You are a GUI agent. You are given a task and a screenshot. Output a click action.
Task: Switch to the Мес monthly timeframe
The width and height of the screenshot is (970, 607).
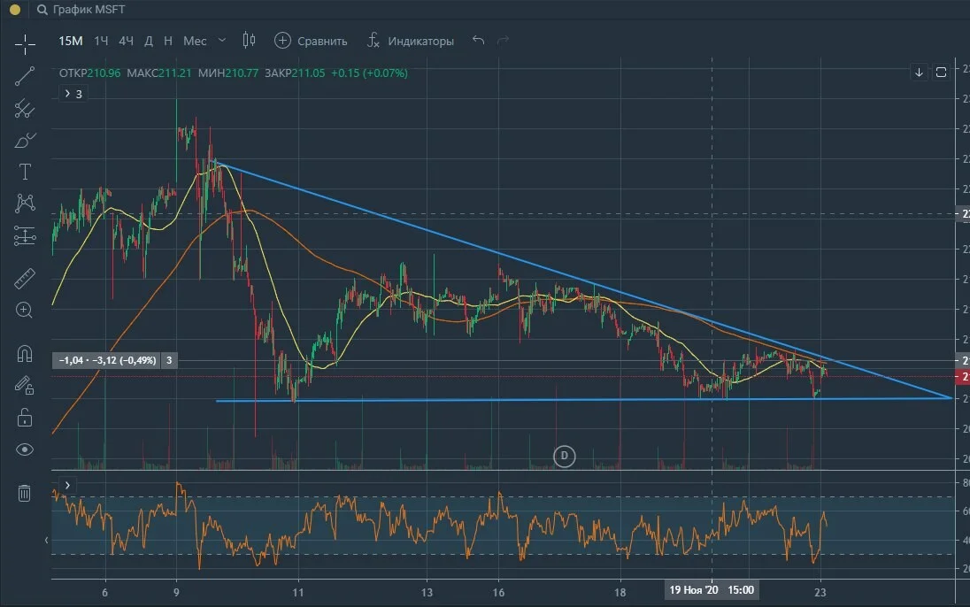(x=195, y=41)
